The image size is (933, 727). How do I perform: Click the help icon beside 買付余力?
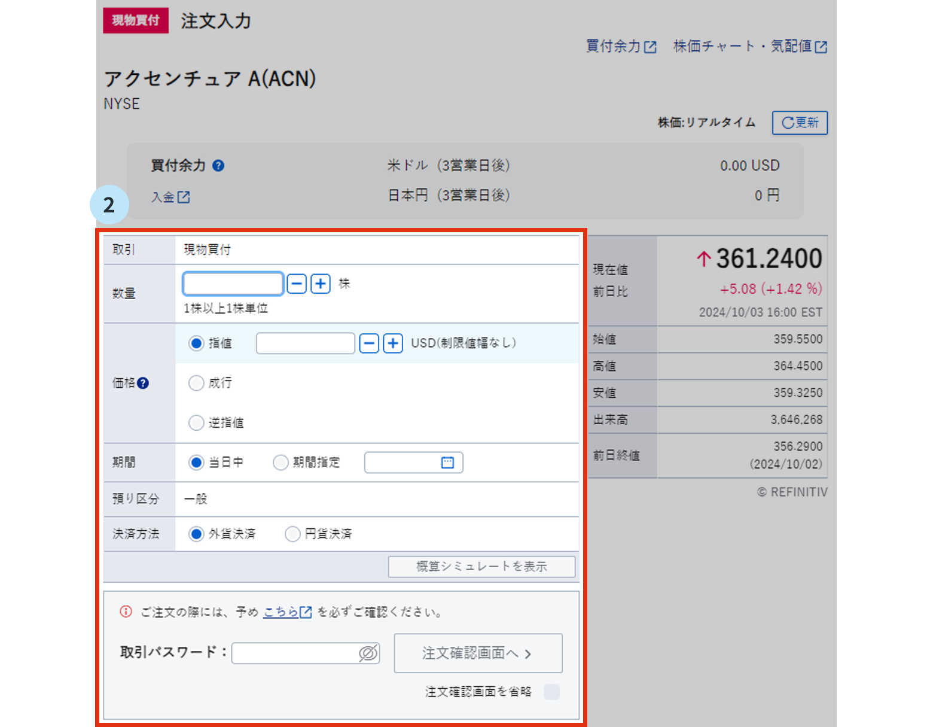coord(218,166)
